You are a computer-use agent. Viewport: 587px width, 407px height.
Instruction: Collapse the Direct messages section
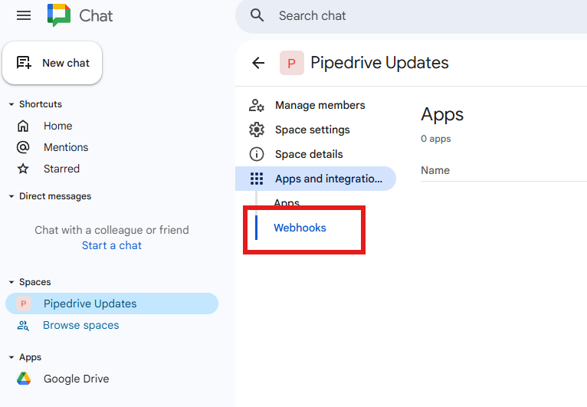[11, 196]
